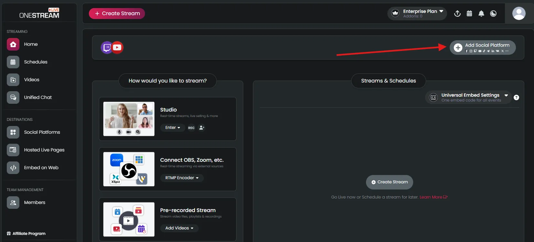Click the YouTube connected account icon
Viewport: 534px width, 242px height.
point(117,48)
